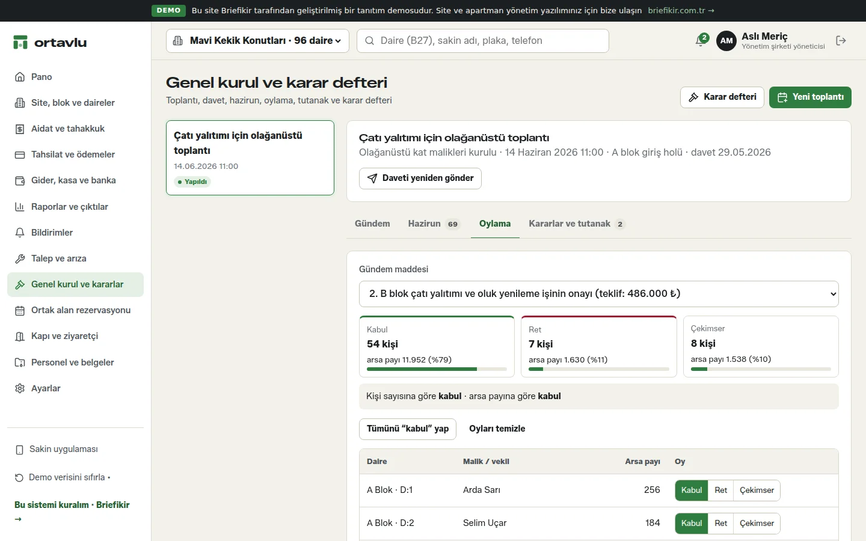
Task: Click the Kabul arsa payı progress bar
Action: [x=437, y=369]
